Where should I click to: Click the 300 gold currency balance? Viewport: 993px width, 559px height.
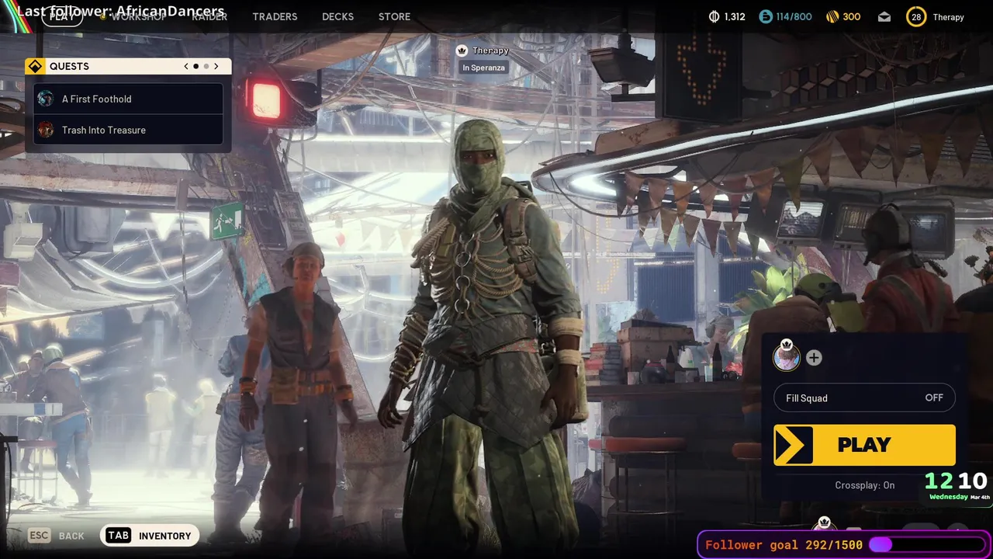coord(851,16)
